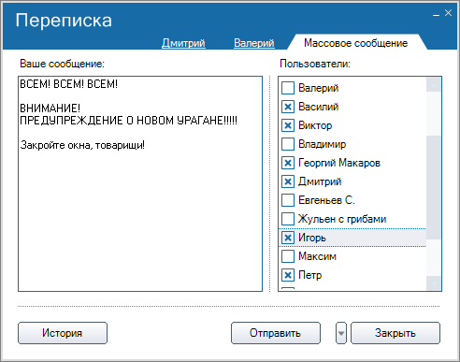
Task: Select Георгий Макаров name in list
Action: 339,163
